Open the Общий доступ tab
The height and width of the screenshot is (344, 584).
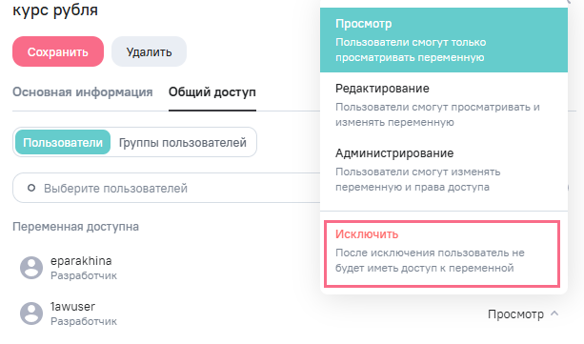[212, 92]
